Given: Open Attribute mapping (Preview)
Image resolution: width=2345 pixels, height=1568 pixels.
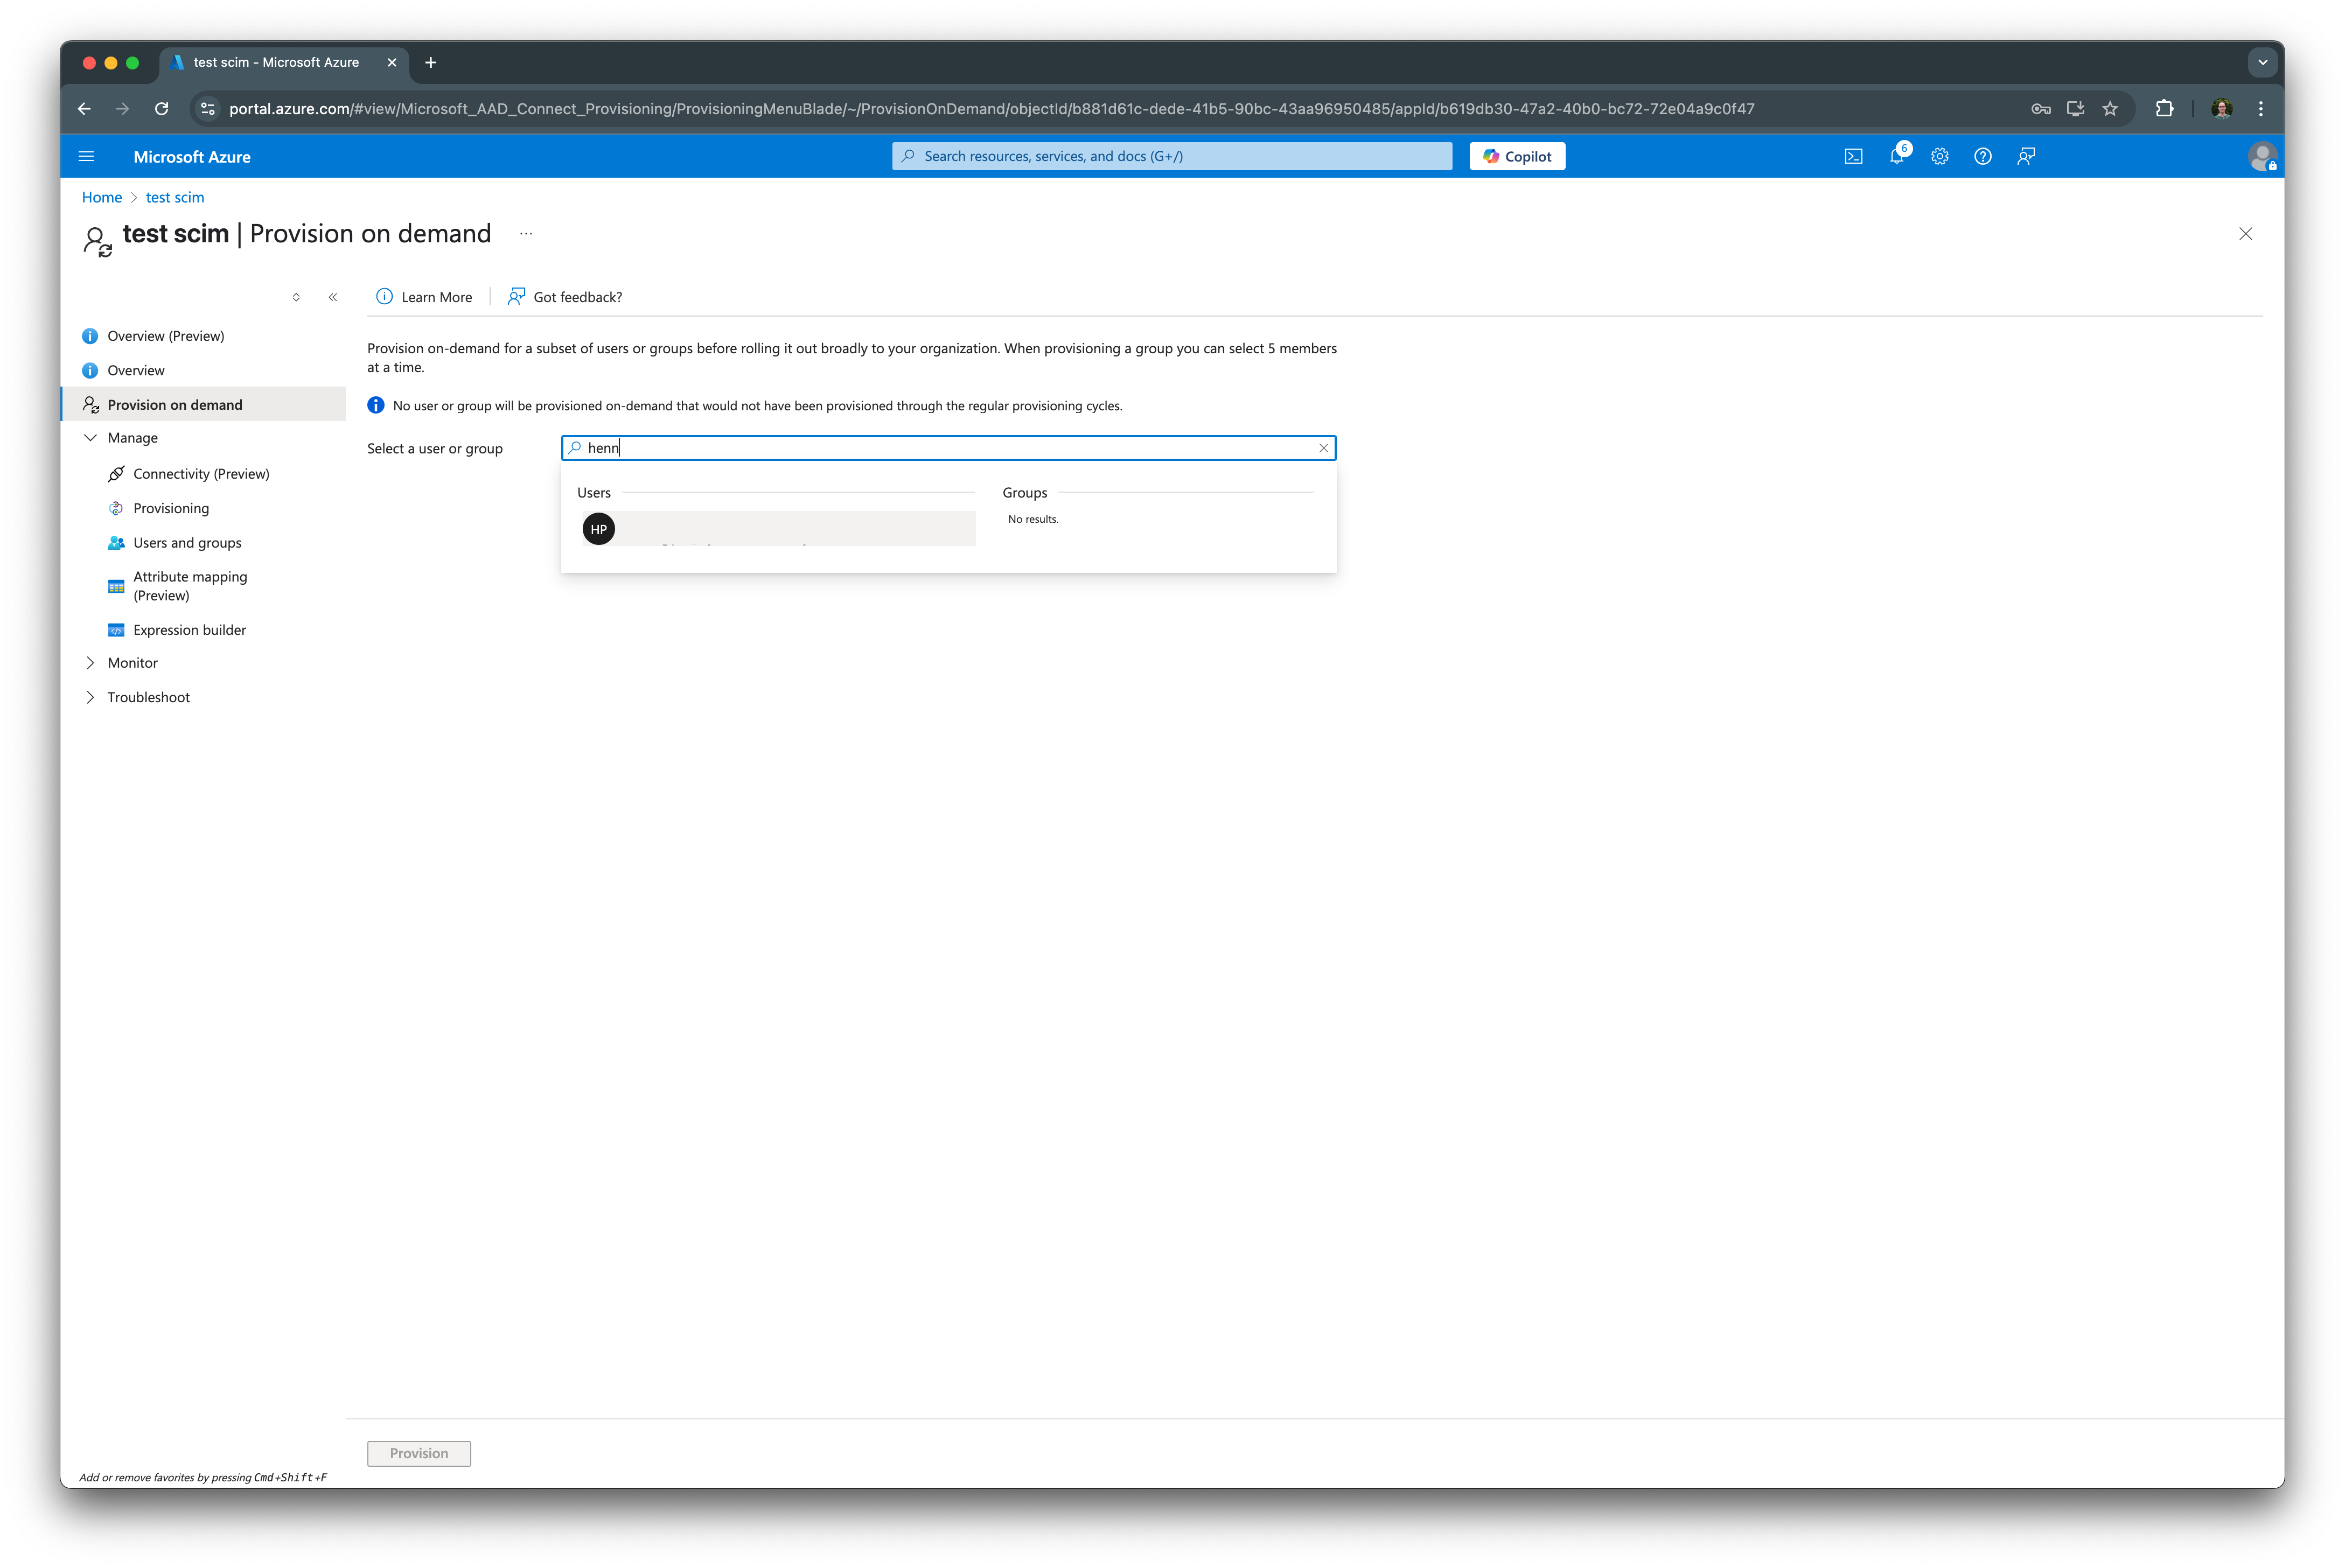Looking at the screenshot, I should click(189, 585).
